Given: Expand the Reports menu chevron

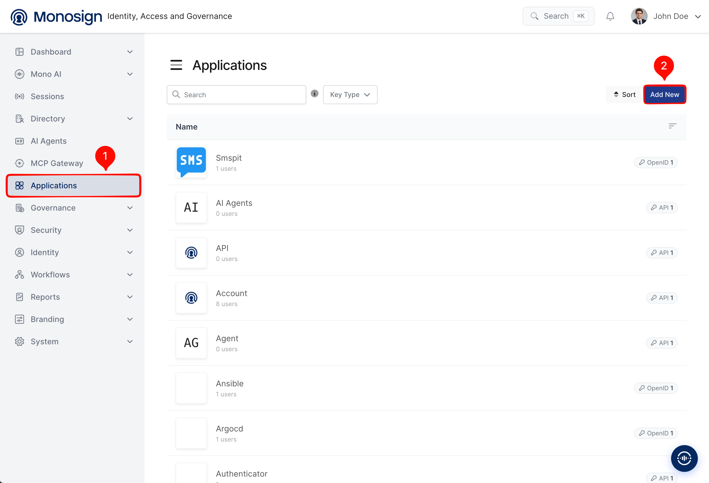Looking at the screenshot, I should pos(130,297).
